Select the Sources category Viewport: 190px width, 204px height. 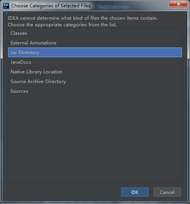95,91
